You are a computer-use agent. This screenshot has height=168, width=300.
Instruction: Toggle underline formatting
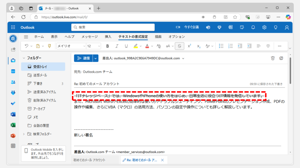pos(126,46)
